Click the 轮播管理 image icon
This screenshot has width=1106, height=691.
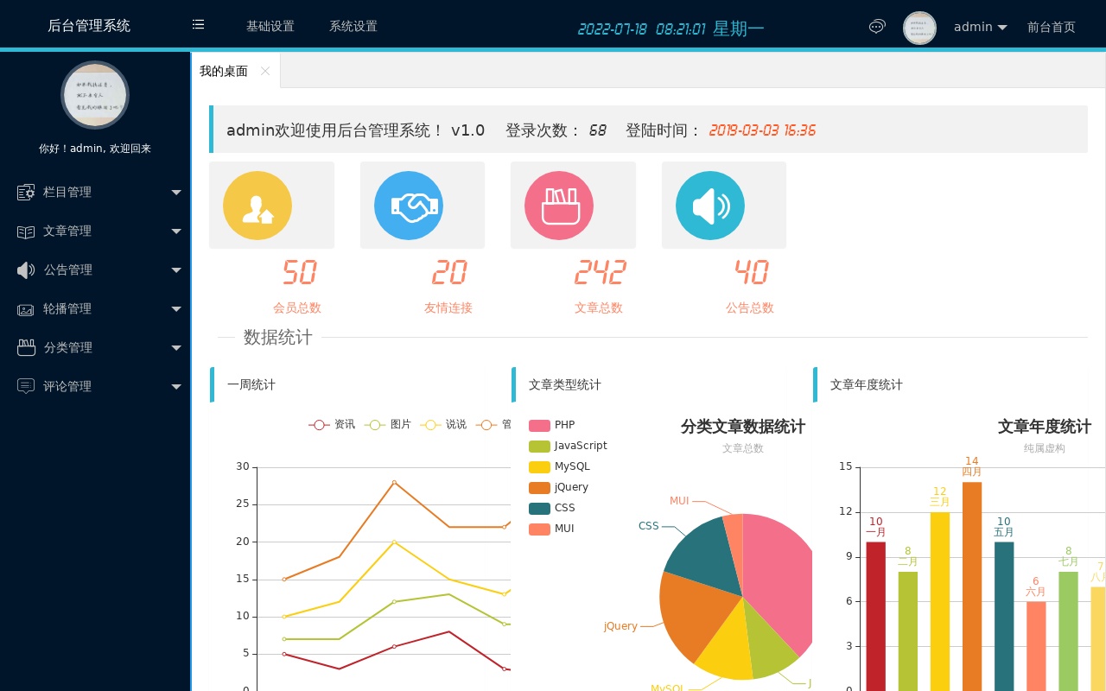click(26, 309)
